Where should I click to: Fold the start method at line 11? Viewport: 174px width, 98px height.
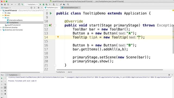tap(55, 25)
